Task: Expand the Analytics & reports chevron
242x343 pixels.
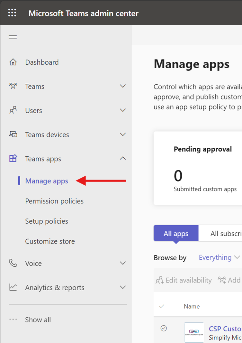Action: (123, 287)
